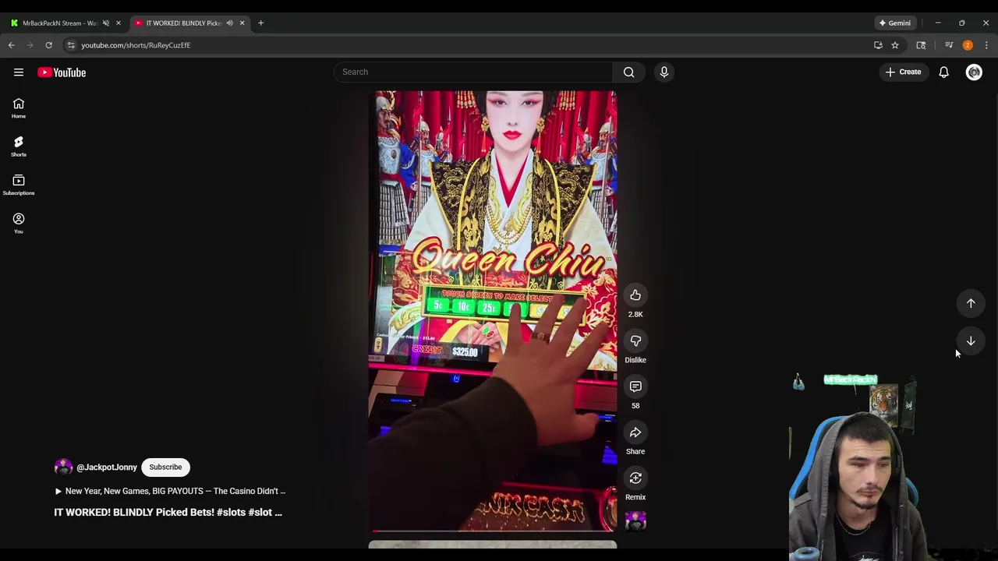Open Chrome profile avatar Z

tap(968, 45)
